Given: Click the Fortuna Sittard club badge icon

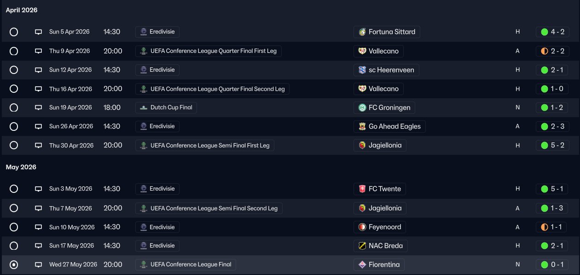Looking at the screenshot, I should tap(362, 32).
